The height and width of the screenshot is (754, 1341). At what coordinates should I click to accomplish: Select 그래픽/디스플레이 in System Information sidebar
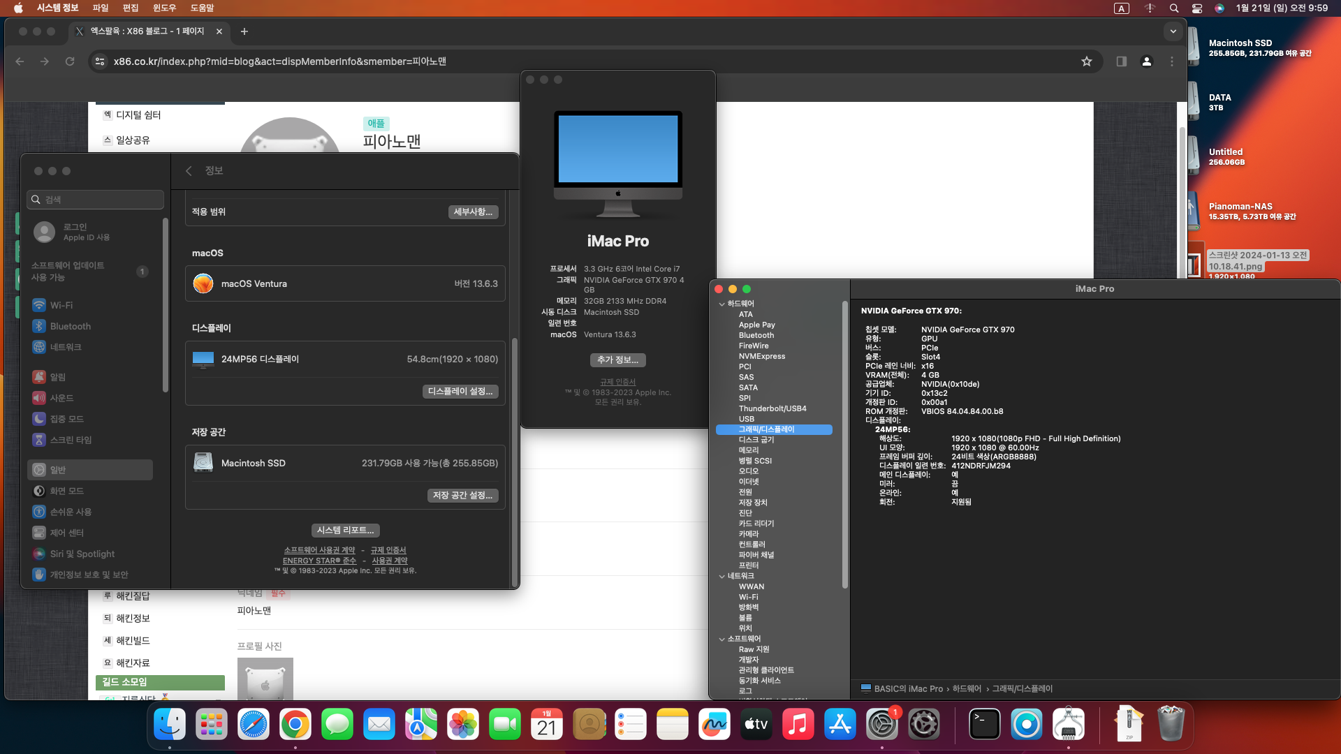[x=774, y=429]
